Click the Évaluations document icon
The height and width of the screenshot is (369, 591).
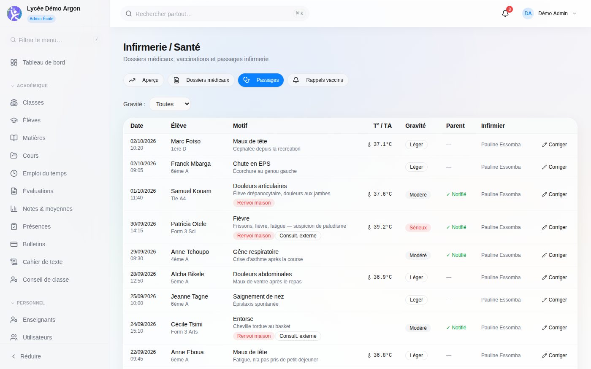coord(14,191)
